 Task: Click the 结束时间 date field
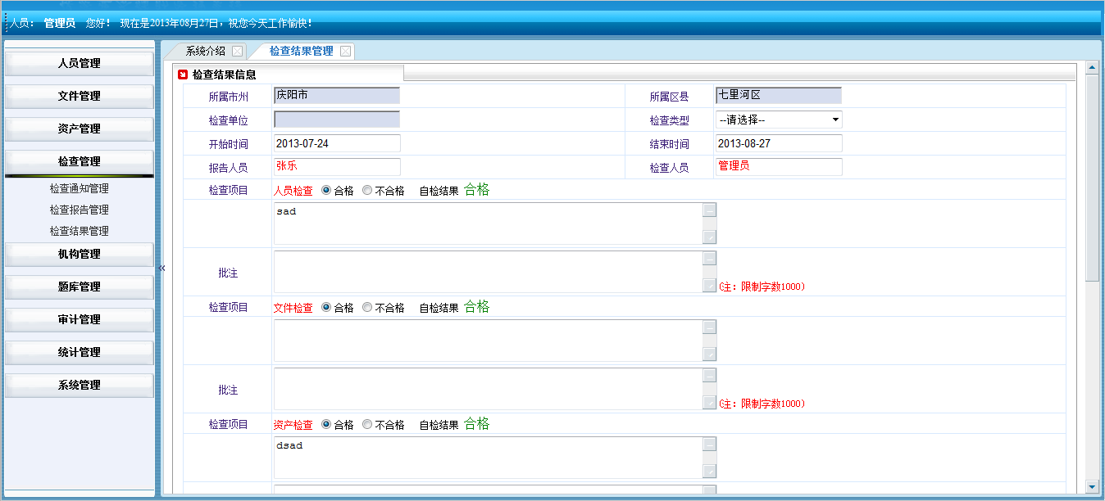pos(779,143)
